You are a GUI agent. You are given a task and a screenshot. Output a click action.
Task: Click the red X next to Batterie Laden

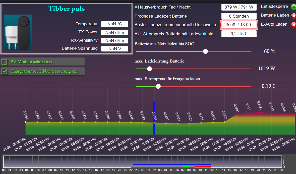click(x=293, y=16)
